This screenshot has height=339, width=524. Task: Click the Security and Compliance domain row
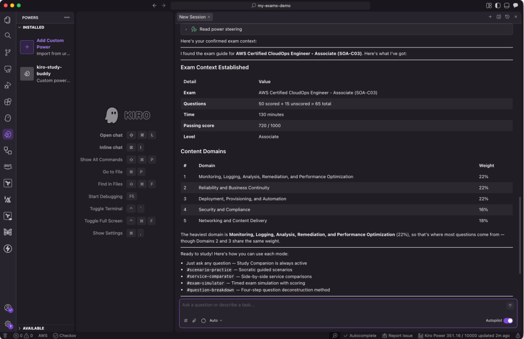(x=346, y=210)
